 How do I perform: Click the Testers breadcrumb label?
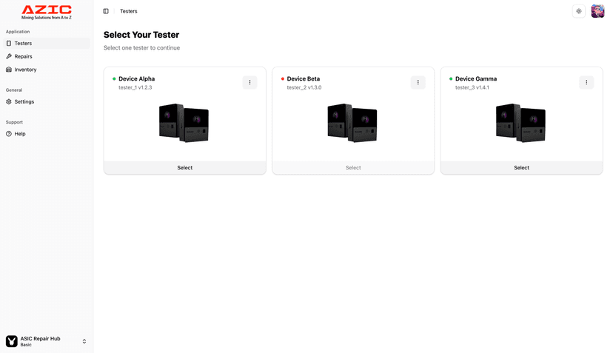point(129,11)
